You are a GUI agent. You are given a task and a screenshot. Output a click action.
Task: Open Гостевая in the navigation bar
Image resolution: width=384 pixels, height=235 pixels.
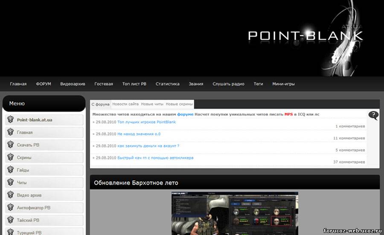[104, 84]
